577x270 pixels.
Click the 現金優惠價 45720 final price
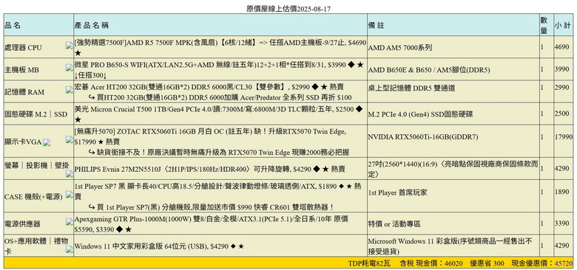(x=542, y=263)
